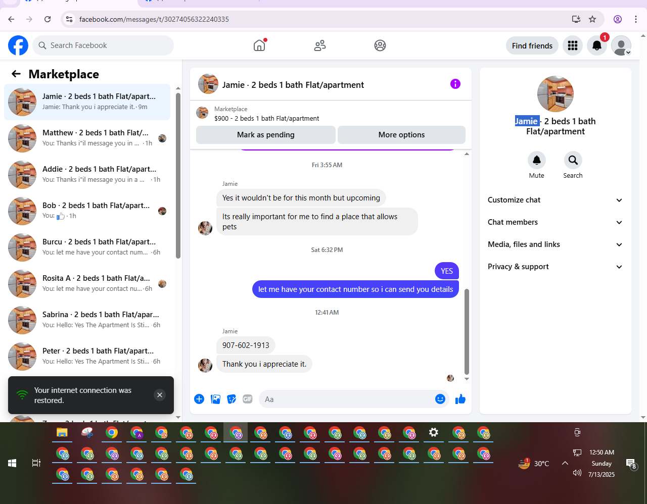
Task: Open Matthew conversation in the list
Action: [87, 138]
